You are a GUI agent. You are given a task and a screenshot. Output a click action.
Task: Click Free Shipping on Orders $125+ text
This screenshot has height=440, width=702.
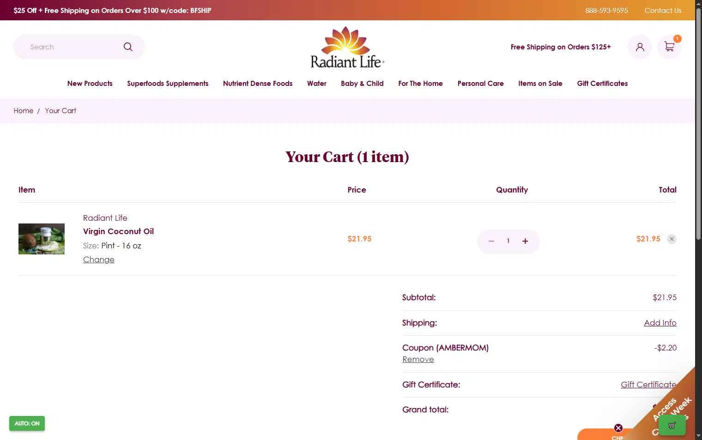coord(561,47)
